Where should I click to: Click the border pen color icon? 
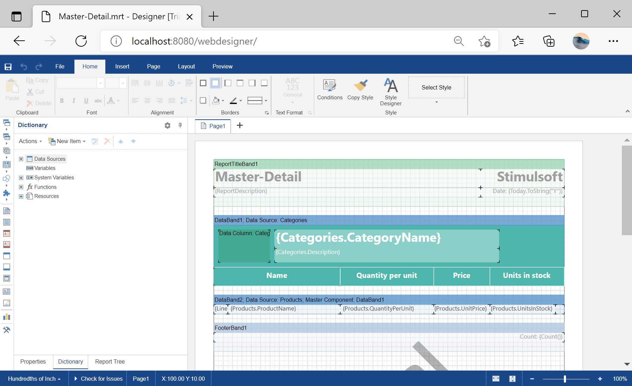pos(233,101)
